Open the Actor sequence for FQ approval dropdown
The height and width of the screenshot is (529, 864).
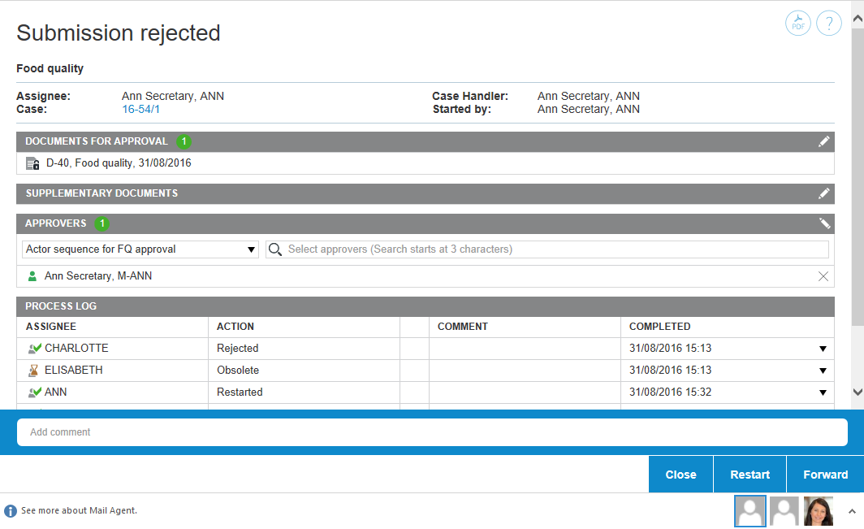140,249
